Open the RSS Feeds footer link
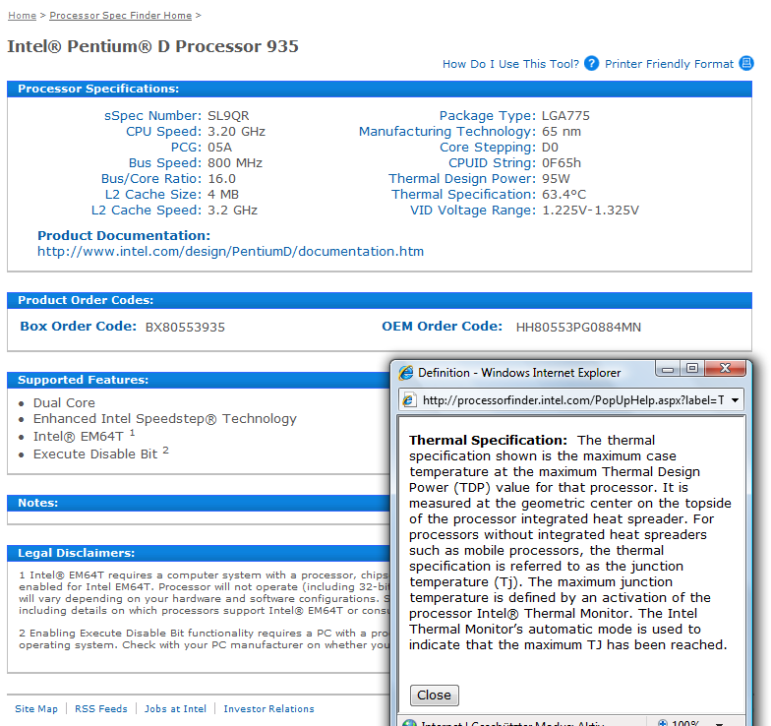Viewport: 771px width, 726px height. [100, 708]
